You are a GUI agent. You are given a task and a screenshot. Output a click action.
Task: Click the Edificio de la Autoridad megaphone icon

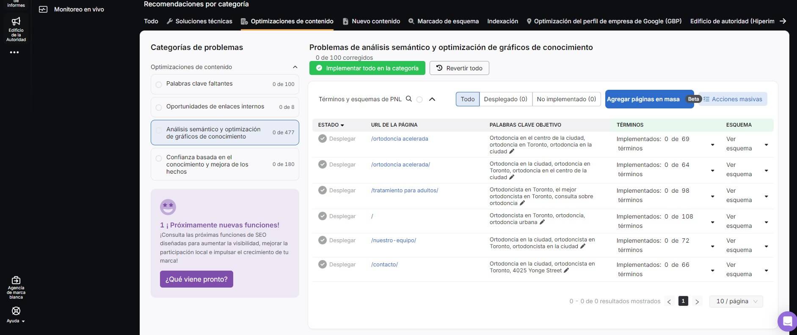(16, 21)
